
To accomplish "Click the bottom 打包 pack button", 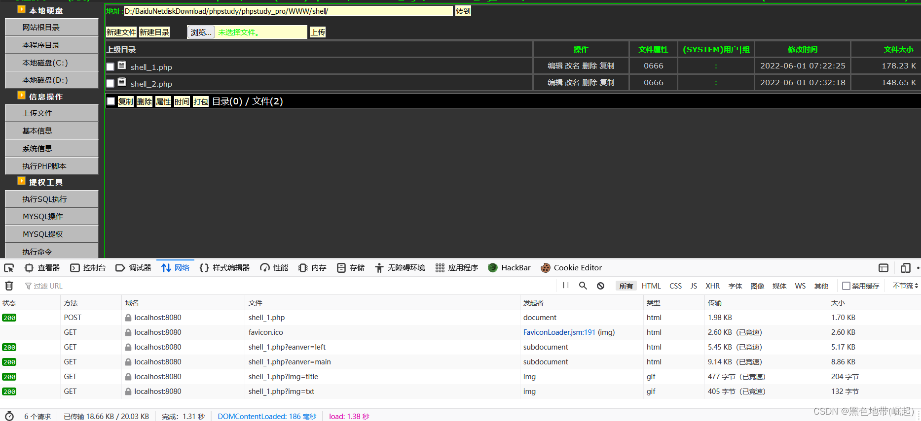I will point(201,101).
